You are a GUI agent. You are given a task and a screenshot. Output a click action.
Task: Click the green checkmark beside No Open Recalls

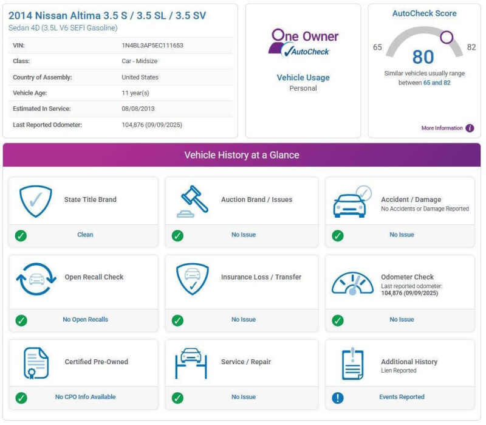click(21, 320)
